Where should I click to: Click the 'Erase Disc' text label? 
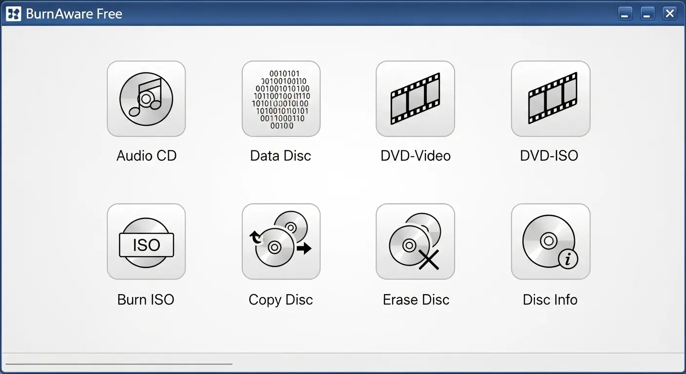pos(416,299)
